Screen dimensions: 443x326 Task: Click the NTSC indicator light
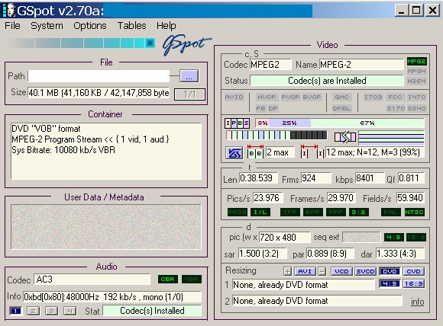click(414, 212)
